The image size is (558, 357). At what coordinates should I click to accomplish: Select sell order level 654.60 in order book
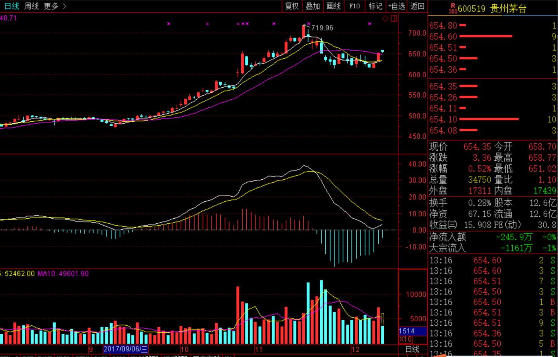point(493,36)
